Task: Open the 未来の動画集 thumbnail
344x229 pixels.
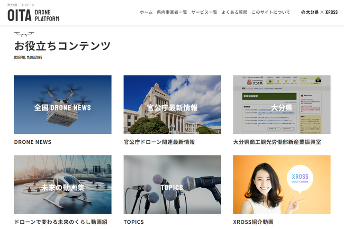Action: 62,184
